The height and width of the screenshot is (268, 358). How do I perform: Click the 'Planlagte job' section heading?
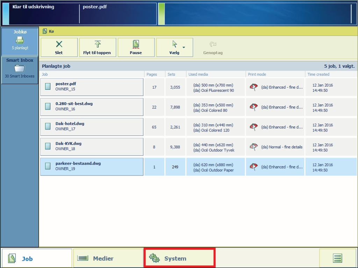tap(56, 66)
